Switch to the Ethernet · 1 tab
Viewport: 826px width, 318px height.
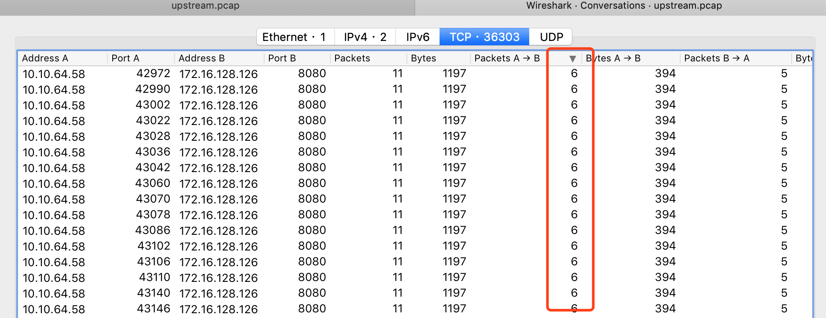point(295,37)
